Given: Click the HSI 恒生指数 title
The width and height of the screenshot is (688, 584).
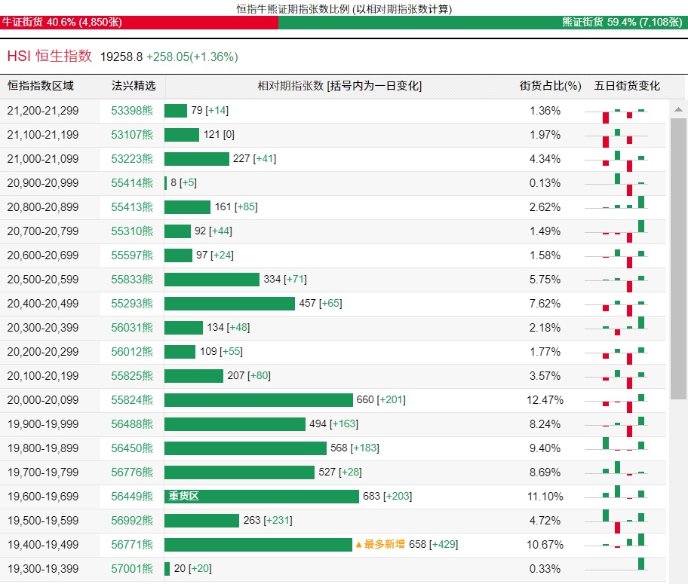Looking at the screenshot, I should pos(50,57).
